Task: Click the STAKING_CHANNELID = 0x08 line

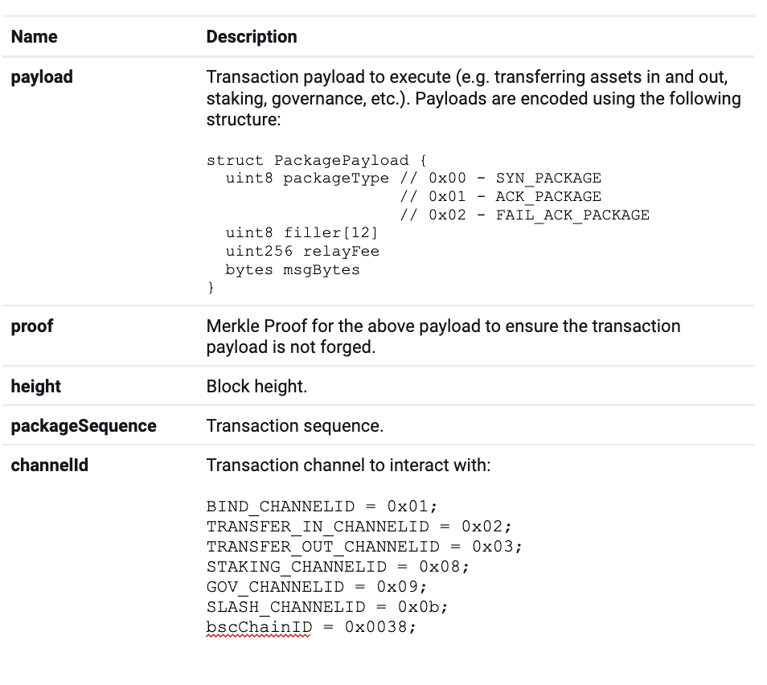Action: [338, 567]
